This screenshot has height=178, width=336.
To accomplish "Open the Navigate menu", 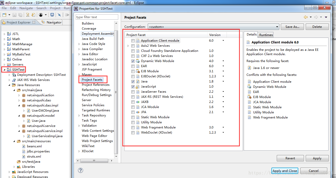I will click(x=26, y=8).
